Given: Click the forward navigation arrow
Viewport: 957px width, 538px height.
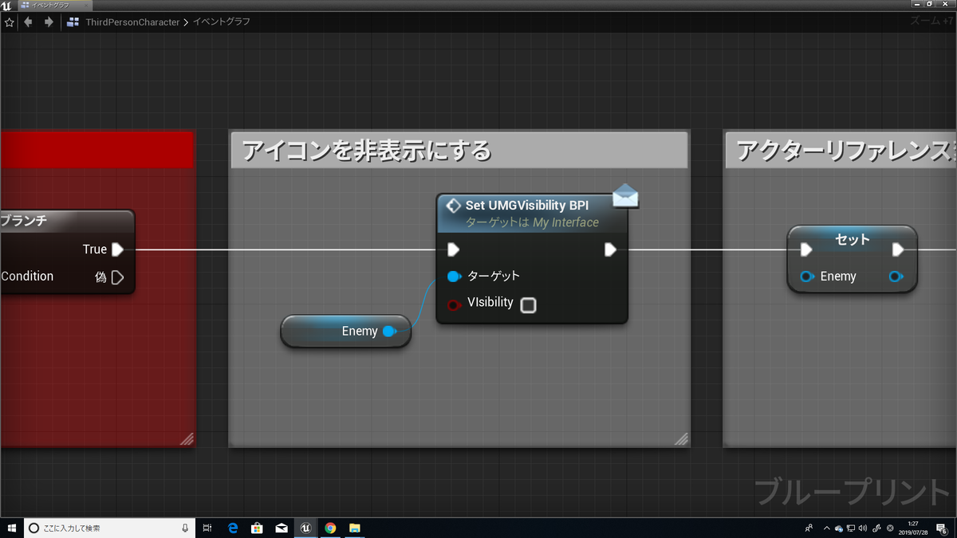Looking at the screenshot, I should (x=47, y=22).
